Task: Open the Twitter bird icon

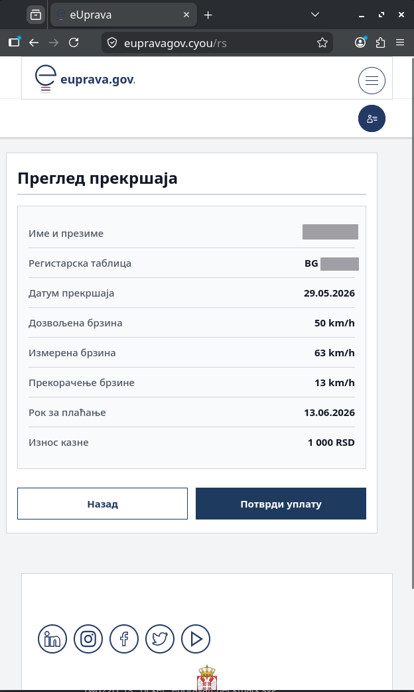Action: click(x=160, y=639)
